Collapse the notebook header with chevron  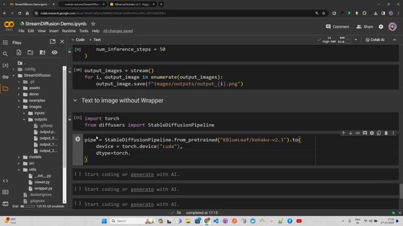tap(395, 40)
